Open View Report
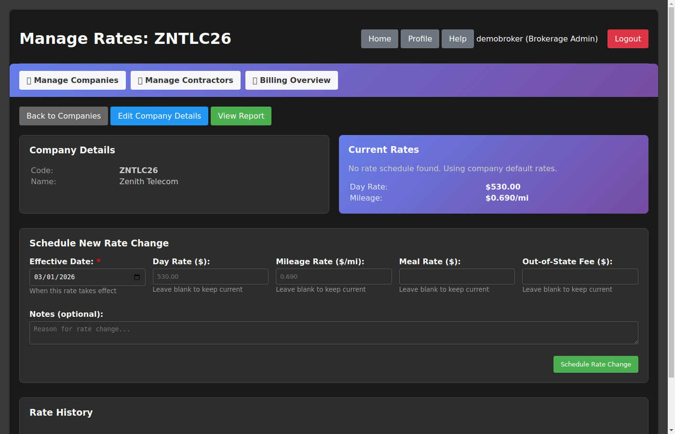This screenshot has width=675, height=434. point(241,116)
